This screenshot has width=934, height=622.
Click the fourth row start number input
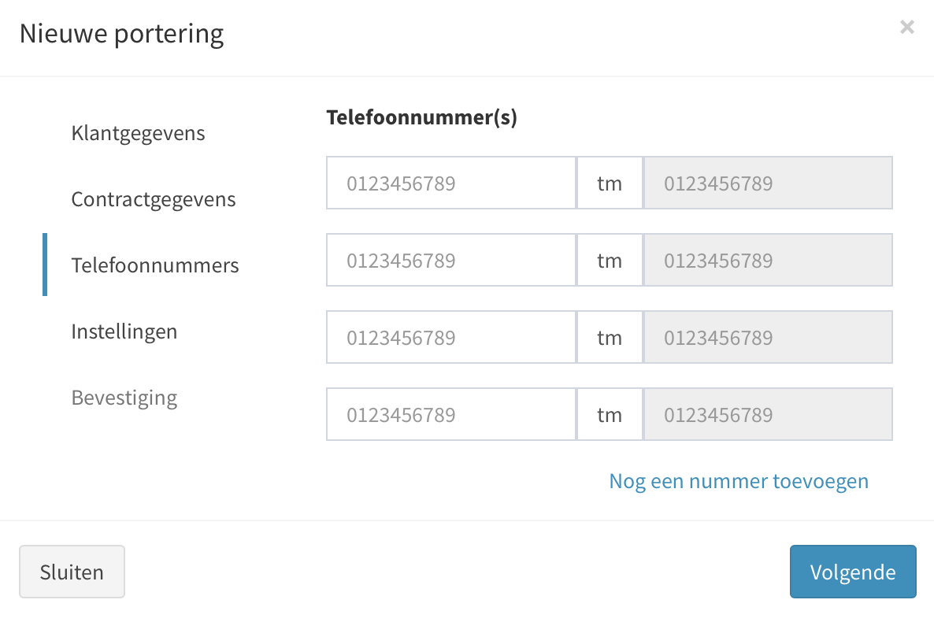coord(450,414)
